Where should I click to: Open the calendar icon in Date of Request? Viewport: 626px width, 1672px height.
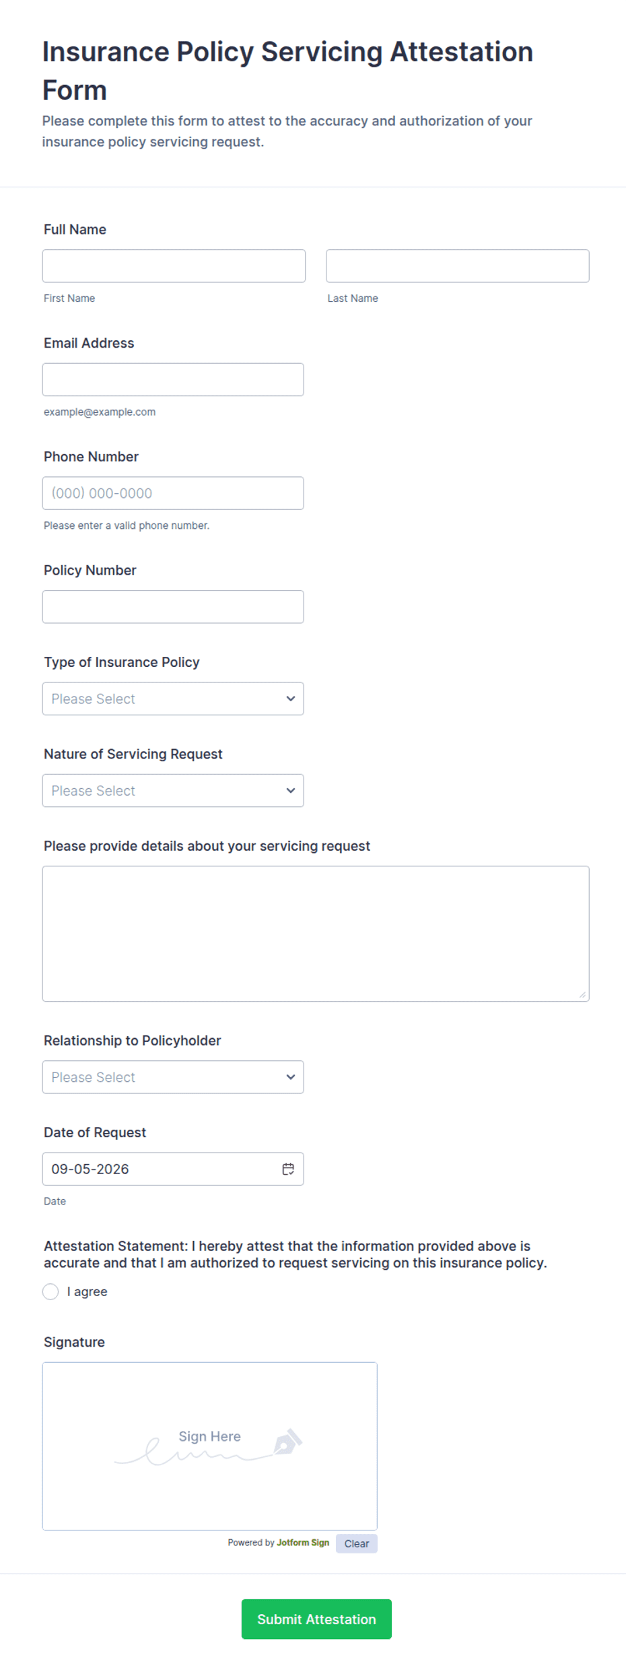tap(288, 1169)
